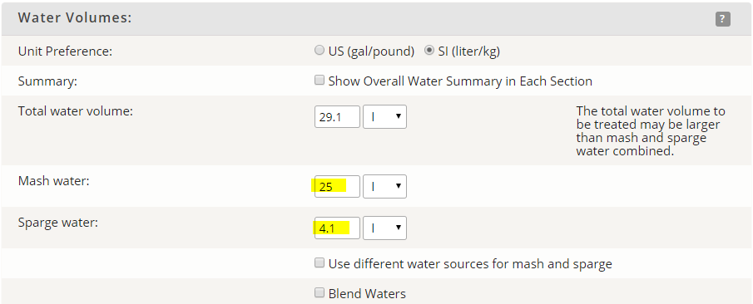Enable Show Overall Water Summary in Each Section
Image resolution: width=753 pixels, height=304 pixels.
[320, 80]
